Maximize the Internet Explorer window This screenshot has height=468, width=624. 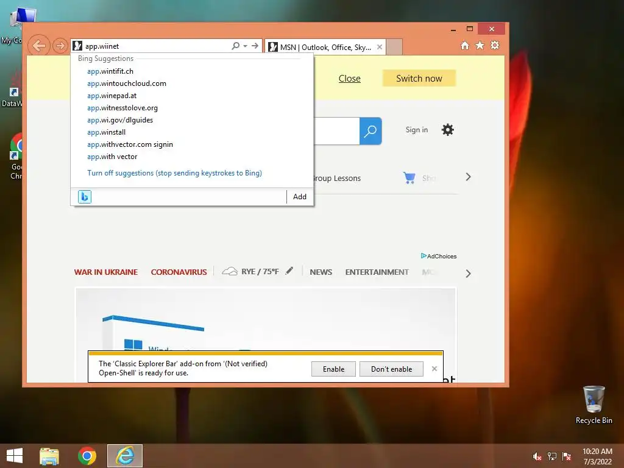pos(470,29)
